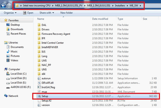Click the DAL folder icon
Image resolution: width=161 pixels, height=108 pixels.
39,25
